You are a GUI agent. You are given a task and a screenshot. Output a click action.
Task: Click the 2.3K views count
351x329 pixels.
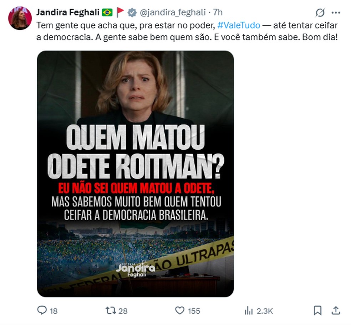click(265, 311)
